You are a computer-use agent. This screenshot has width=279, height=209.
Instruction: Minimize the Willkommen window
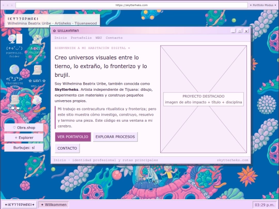(233, 31)
